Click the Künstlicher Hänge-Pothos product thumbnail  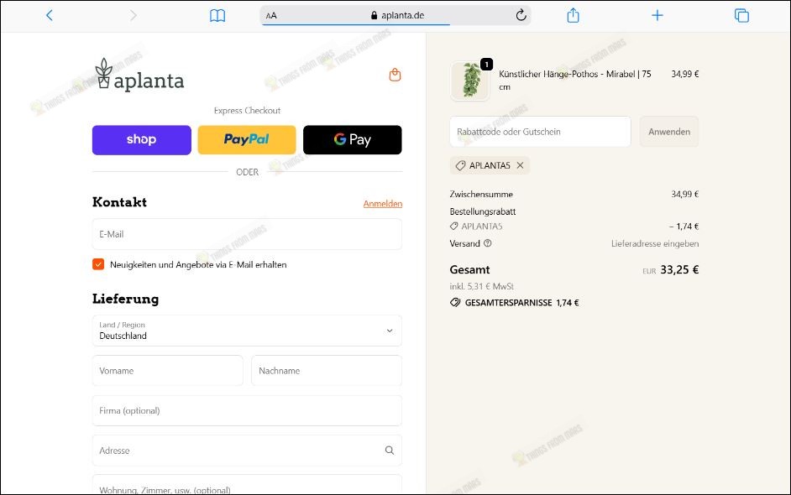[469, 81]
